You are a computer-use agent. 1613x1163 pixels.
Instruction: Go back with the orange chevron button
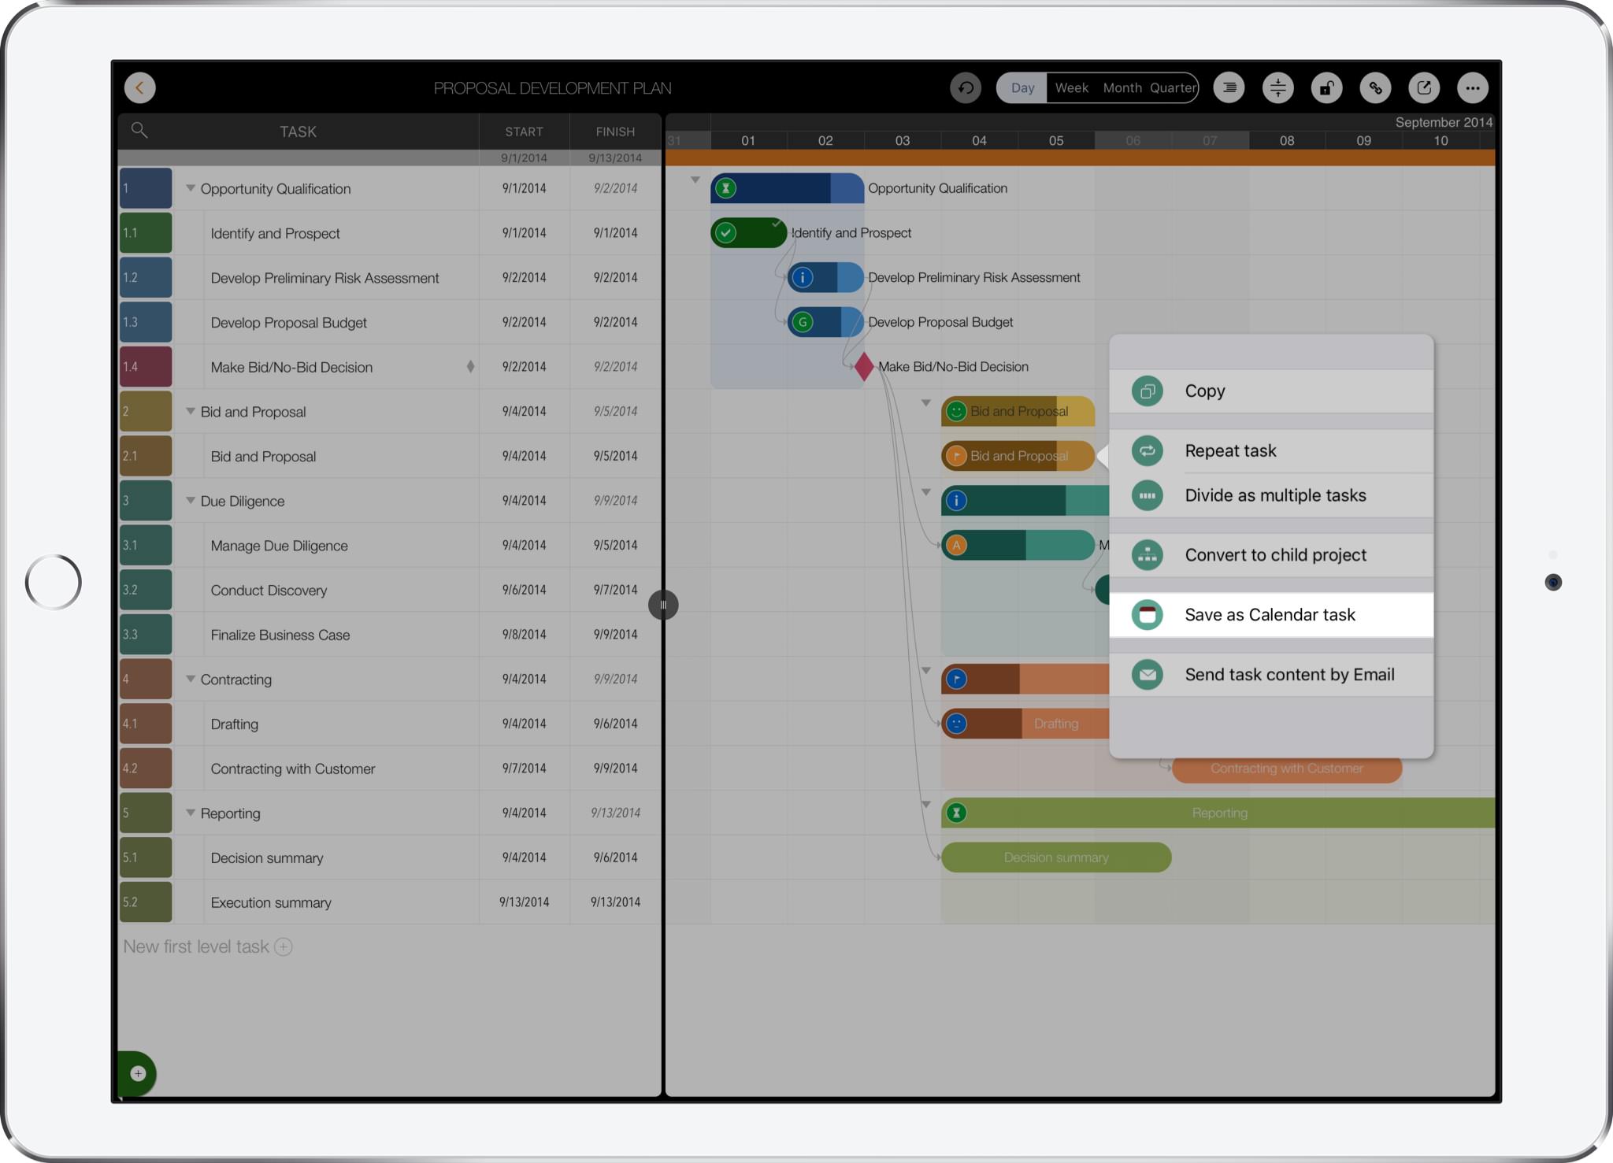(x=140, y=88)
